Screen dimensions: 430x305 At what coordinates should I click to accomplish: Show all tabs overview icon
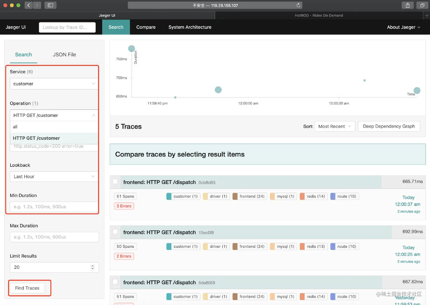click(422, 5)
